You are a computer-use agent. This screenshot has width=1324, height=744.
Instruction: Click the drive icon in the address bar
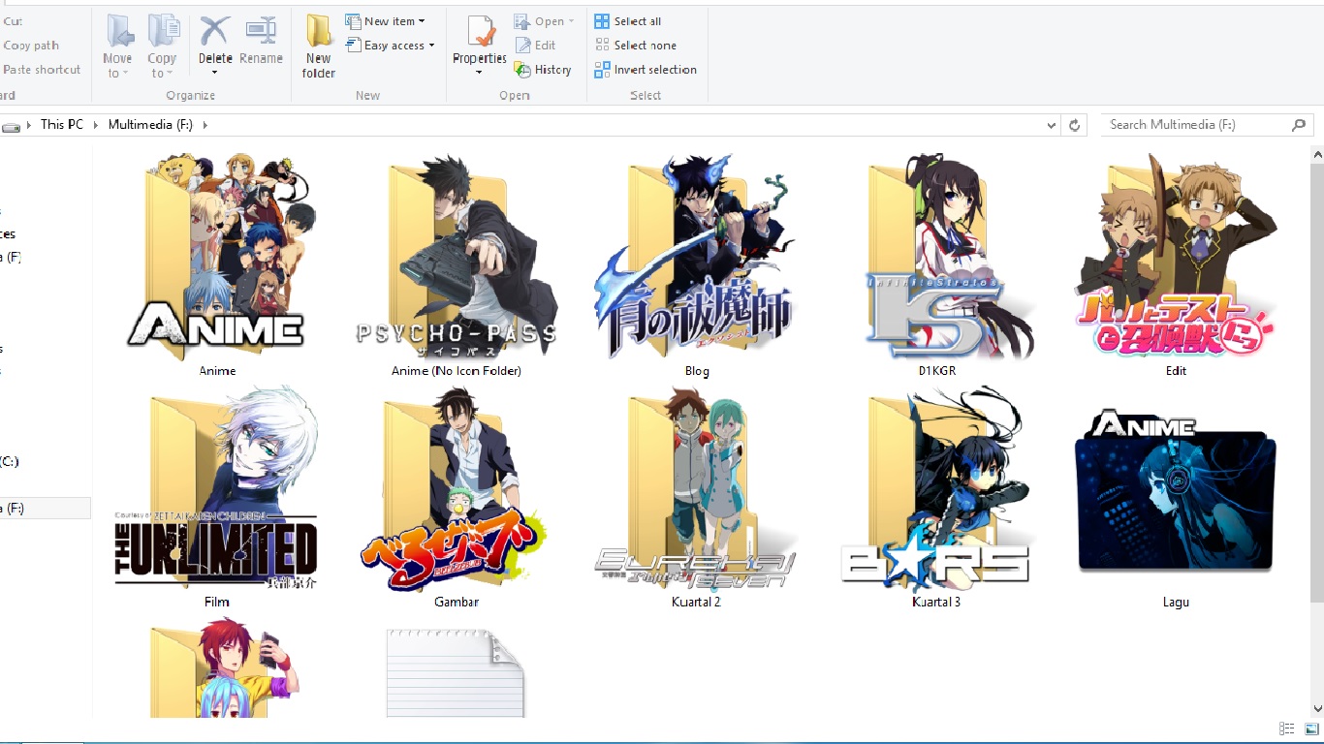pyautogui.click(x=12, y=126)
